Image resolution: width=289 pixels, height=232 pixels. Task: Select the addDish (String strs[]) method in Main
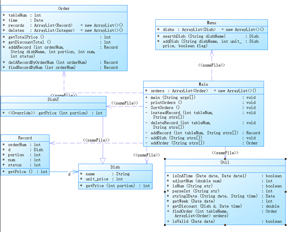[200, 138]
